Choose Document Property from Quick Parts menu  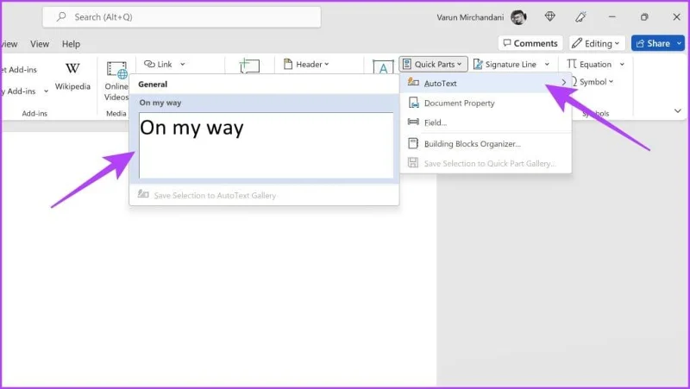(x=486, y=103)
